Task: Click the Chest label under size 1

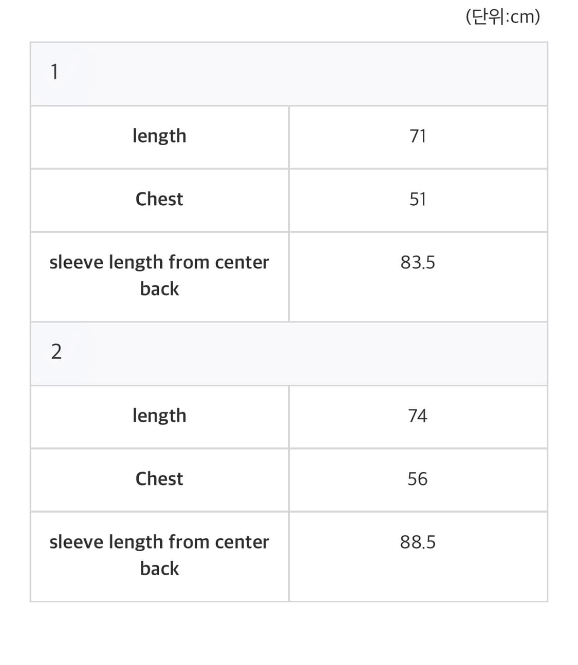Action: pos(159,199)
